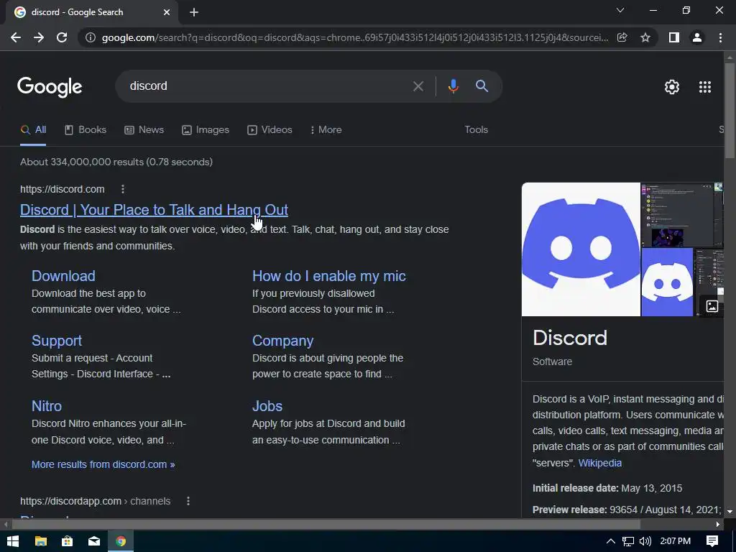
Task: Open the Google apps grid
Action: coord(705,87)
